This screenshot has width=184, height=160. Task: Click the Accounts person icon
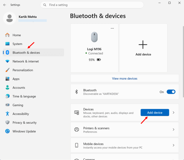[x=7, y=87]
